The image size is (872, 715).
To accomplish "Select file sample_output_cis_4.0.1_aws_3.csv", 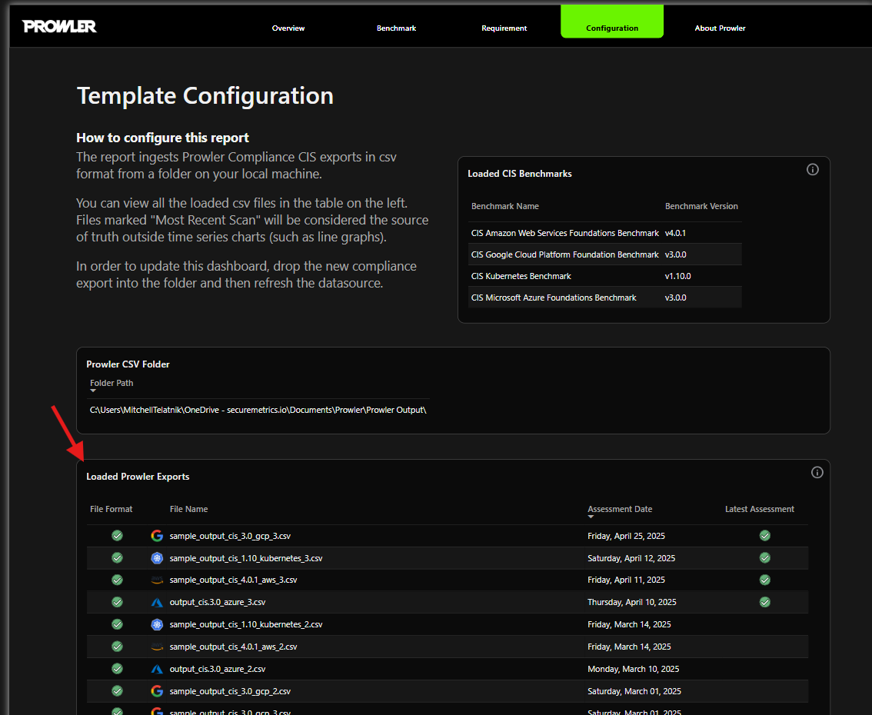I will tap(233, 580).
